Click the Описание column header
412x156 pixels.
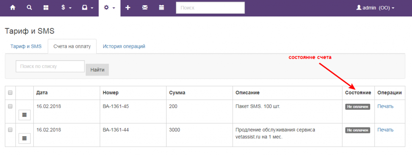coord(247,93)
